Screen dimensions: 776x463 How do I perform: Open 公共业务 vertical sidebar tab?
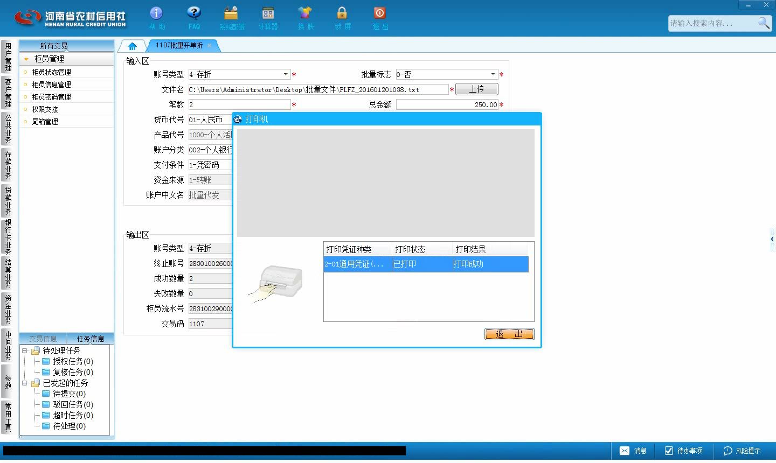tap(8, 129)
